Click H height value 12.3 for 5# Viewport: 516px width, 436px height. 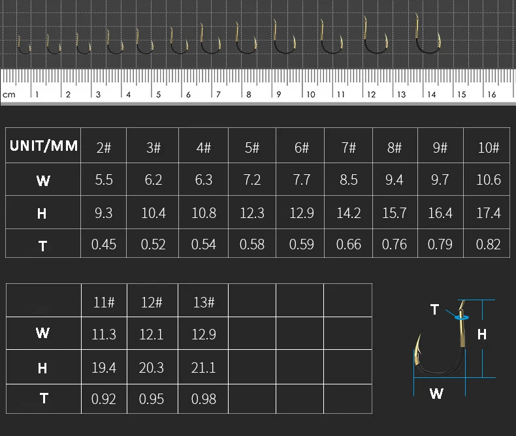(x=252, y=213)
